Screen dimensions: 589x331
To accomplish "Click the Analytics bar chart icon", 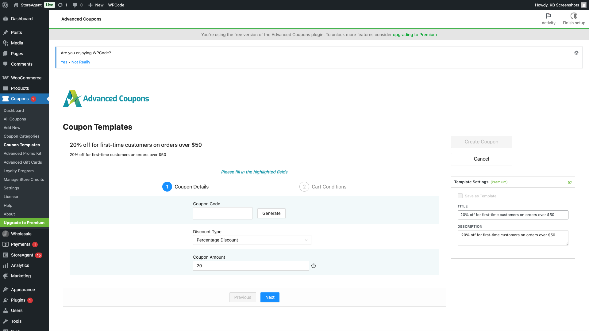I will tap(6, 265).
